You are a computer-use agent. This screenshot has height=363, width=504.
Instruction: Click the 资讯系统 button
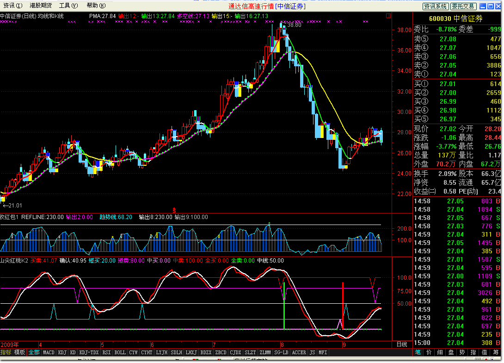pos(435,6)
